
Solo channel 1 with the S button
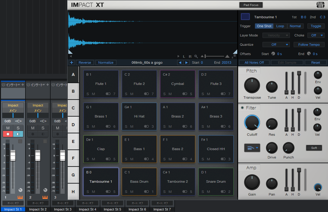click(x=18, y=128)
